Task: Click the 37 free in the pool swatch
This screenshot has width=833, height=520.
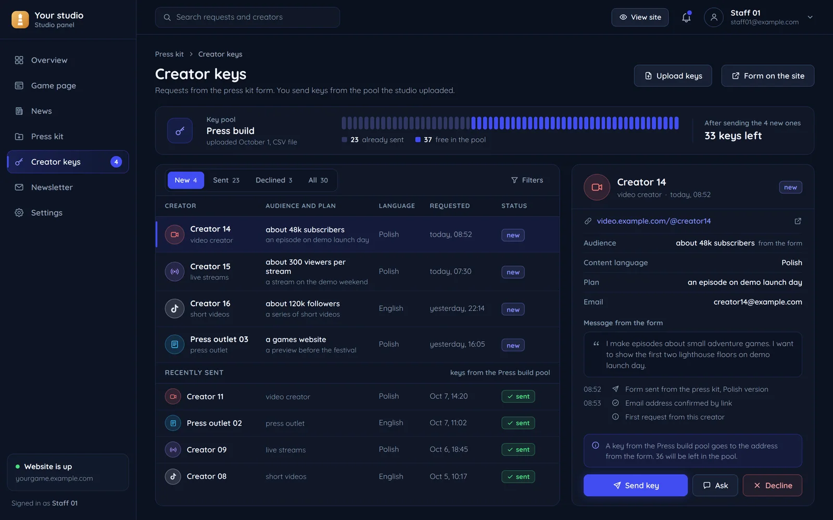Action: [418, 140]
